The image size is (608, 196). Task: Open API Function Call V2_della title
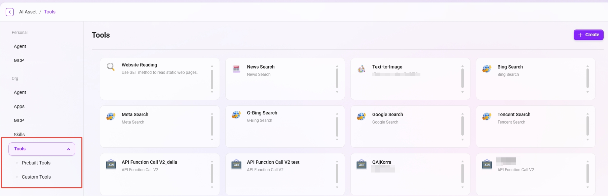[x=149, y=162]
